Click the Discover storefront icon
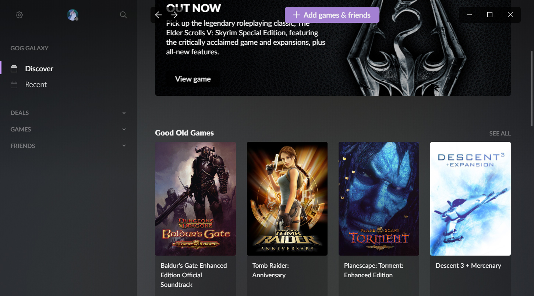 14,69
